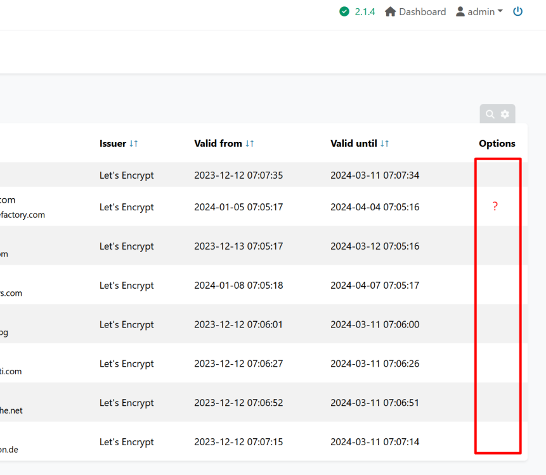Viewport: 546px width, 475px height.
Task: Select the row valid from 2024-01-08 07:05:18
Action: coord(238,286)
